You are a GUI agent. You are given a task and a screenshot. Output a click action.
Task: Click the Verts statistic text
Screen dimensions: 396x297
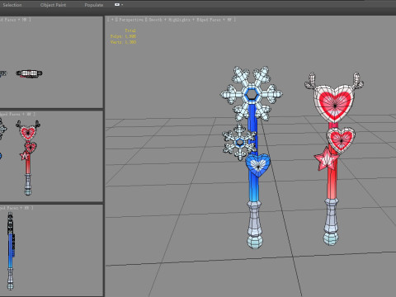click(x=123, y=42)
